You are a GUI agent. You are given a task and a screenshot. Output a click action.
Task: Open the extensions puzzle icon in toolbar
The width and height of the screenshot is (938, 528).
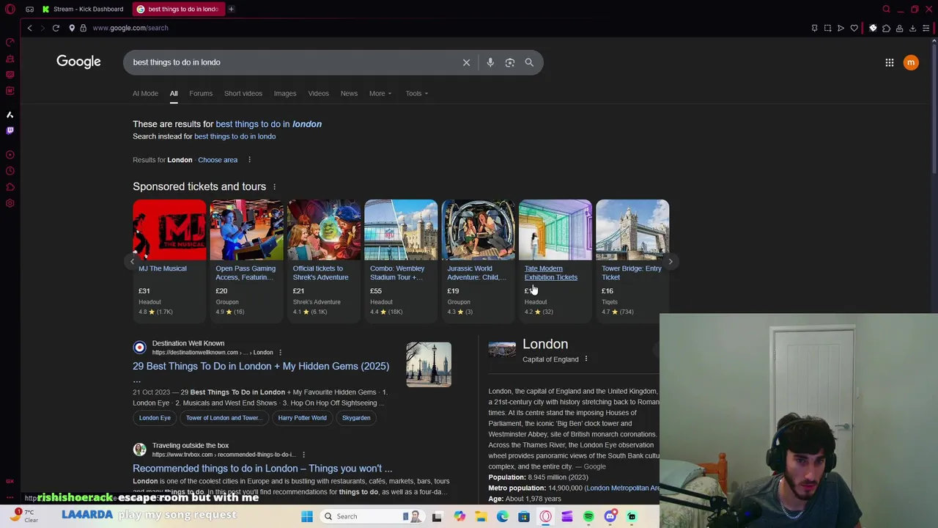tap(886, 28)
